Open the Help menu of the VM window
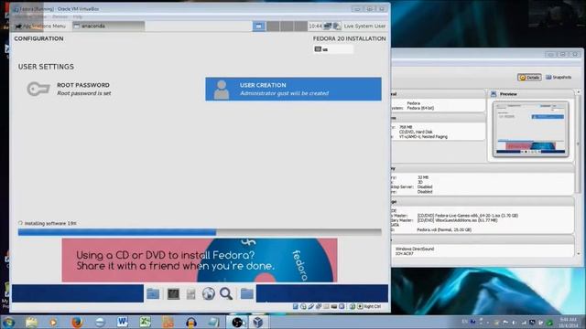Screen dimensions: 586x329 click(77, 16)
